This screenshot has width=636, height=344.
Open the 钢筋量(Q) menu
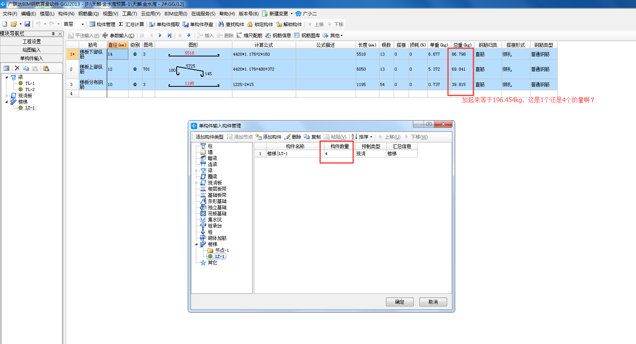[x=88, y=13]
